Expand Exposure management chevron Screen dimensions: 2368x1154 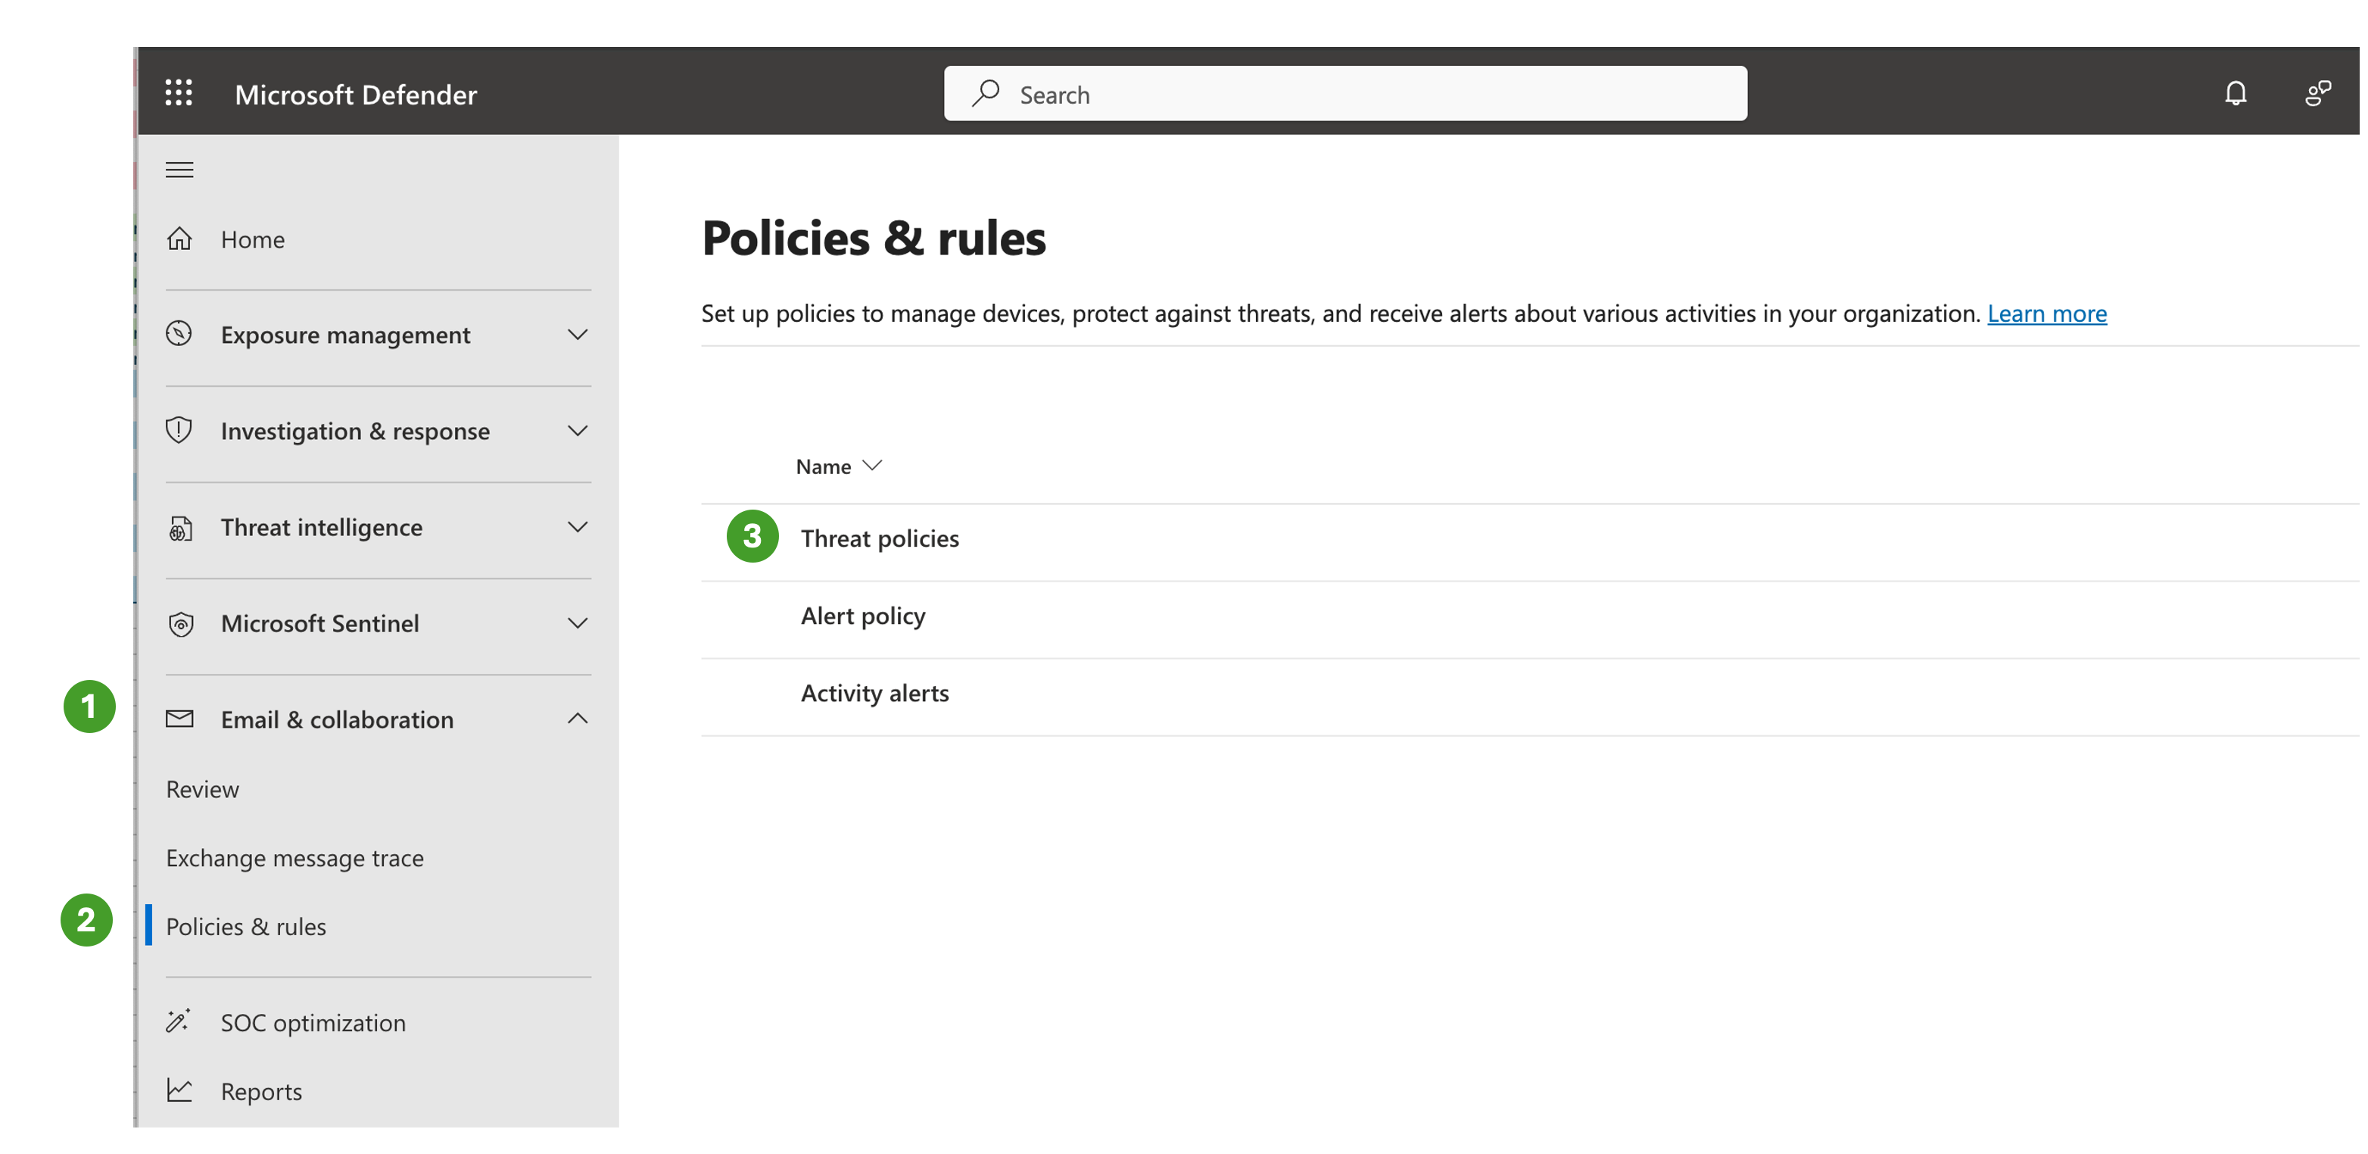tap(578, 335)
